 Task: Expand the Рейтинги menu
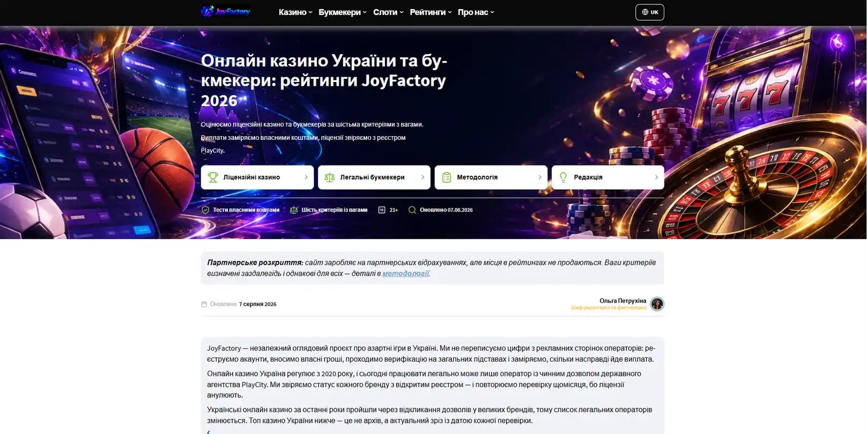pyautogui.click(x=431, y=12)
